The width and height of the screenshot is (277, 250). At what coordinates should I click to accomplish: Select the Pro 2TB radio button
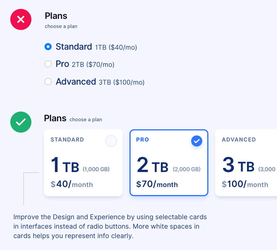[x=48, y=64]
